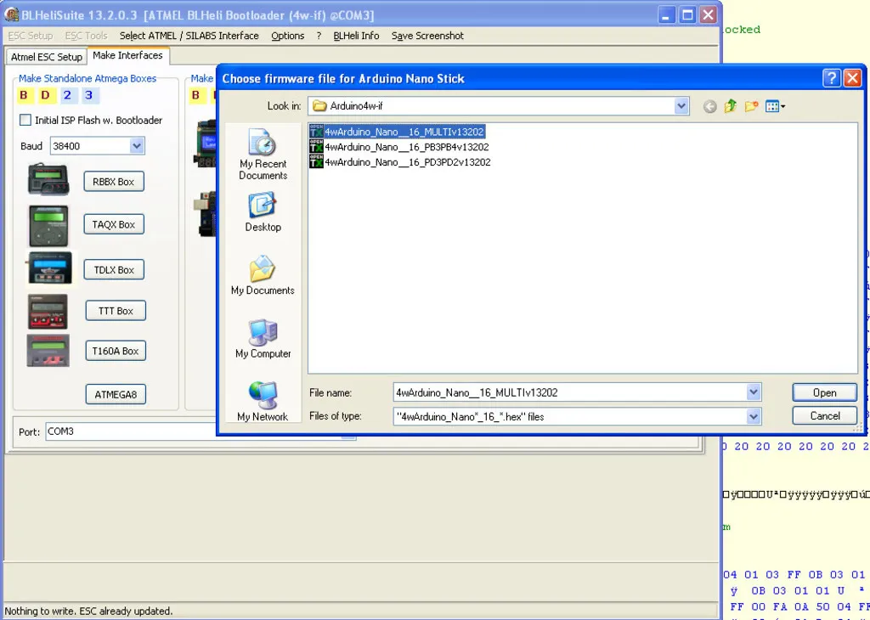Open My Computer in sidebar
870x620 pixels.
pyautogui.click(x=263, y=339)
